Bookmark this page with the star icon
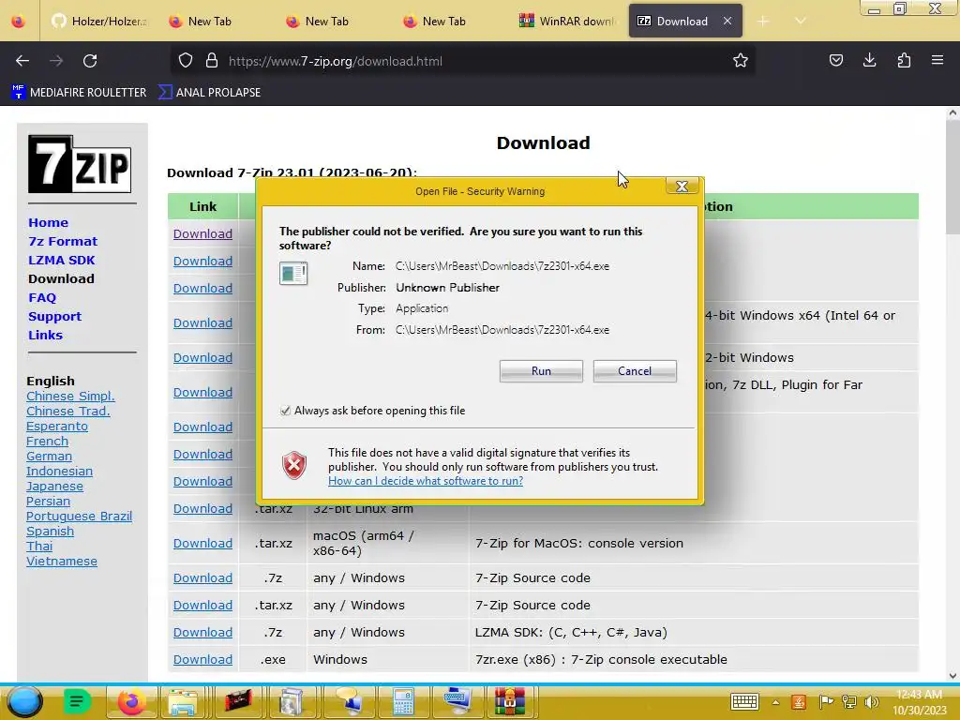960x720 pixels. (x=741, y=61)
